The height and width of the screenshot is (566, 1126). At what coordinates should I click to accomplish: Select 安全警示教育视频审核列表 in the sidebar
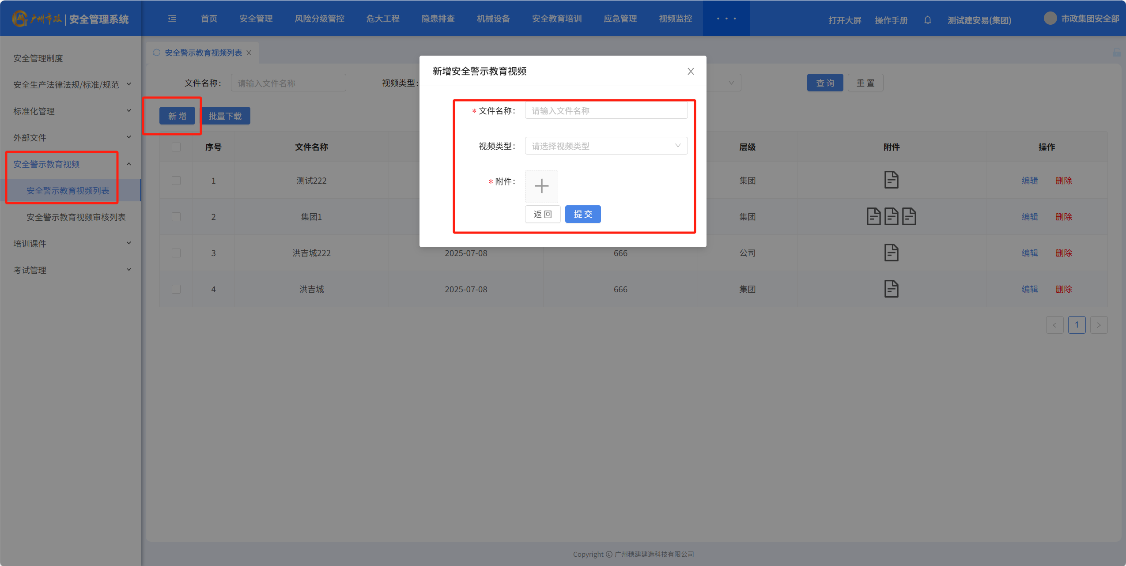pyautogui.click(x=76, y=217)
